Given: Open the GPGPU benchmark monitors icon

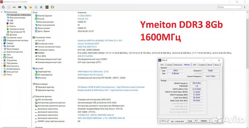Looking at the screenshot, I should [x=25, y=7].
